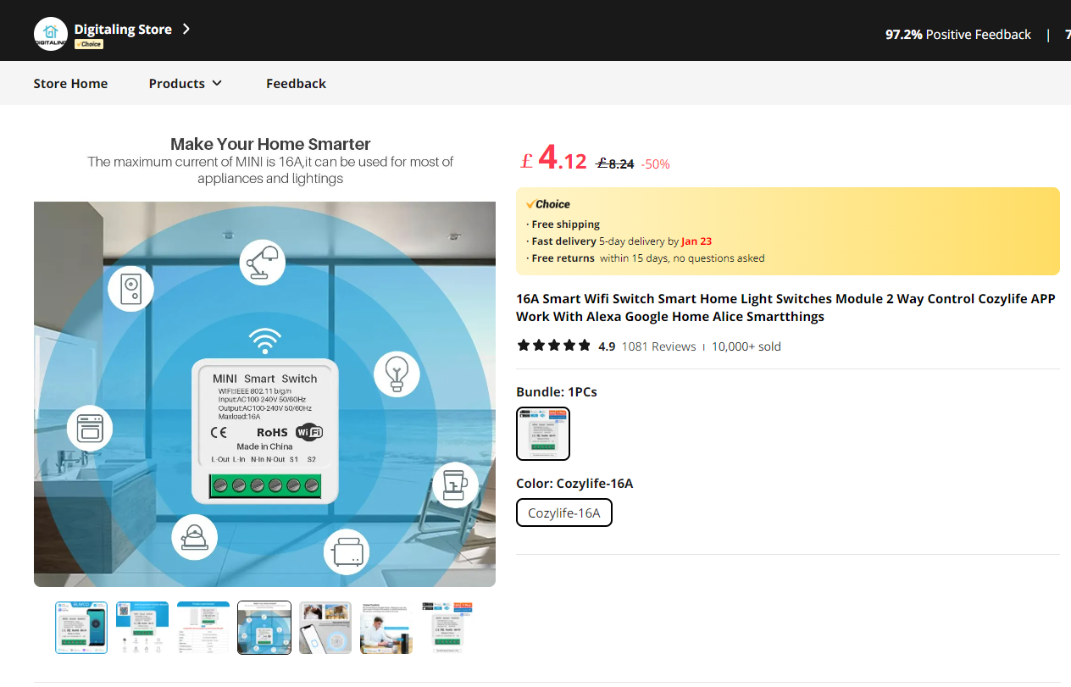Screen dimensions: 1071x687
Task: Click the Free returns within 15 days line
Action: [645, 258]
